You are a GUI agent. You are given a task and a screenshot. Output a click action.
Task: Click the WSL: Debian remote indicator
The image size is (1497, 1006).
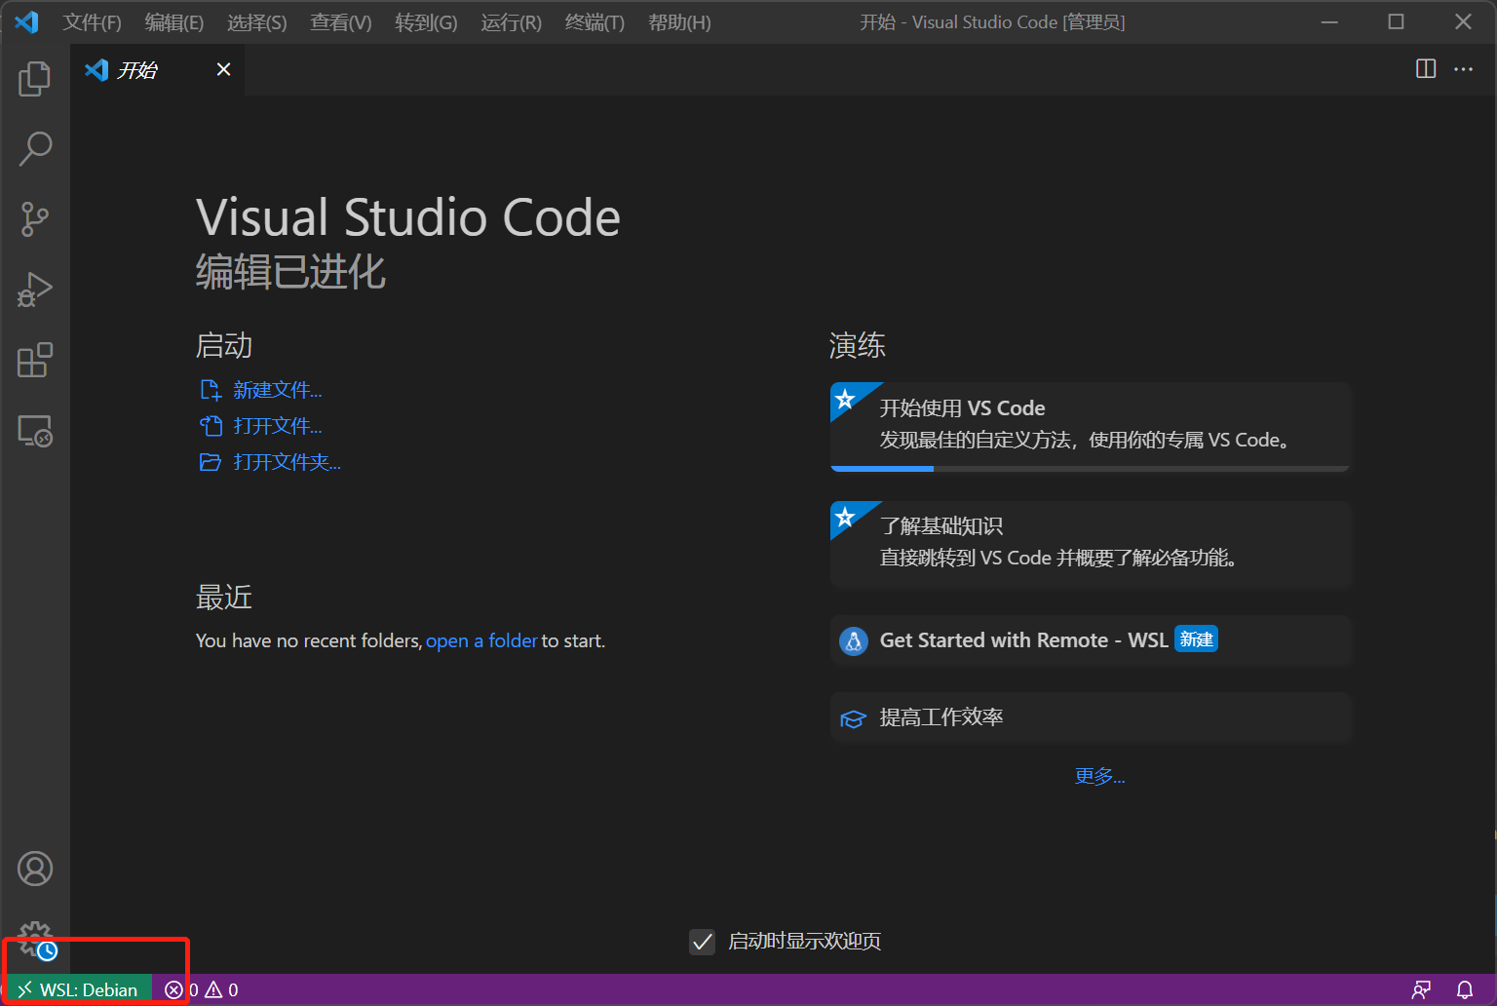pos(77,989)
